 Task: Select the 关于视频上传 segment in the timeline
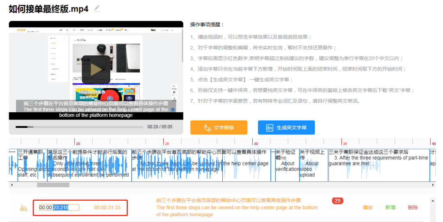pos(313,165)
